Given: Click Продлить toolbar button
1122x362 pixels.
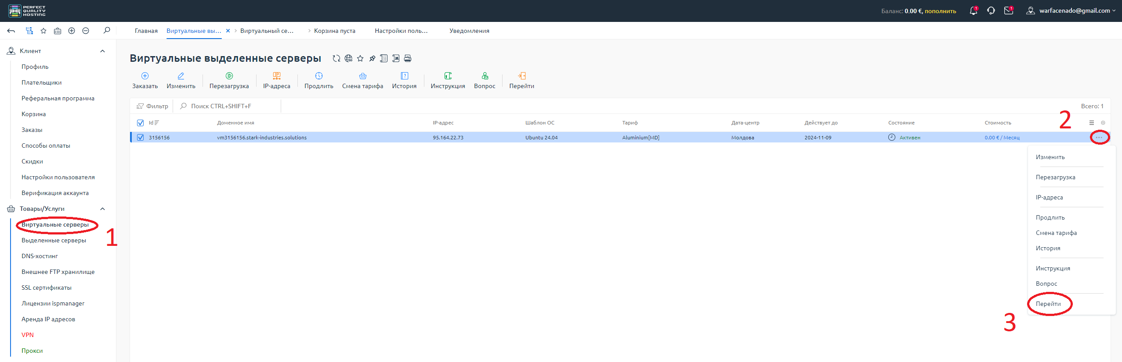Looking at the screenshot, I should point(319,81).
